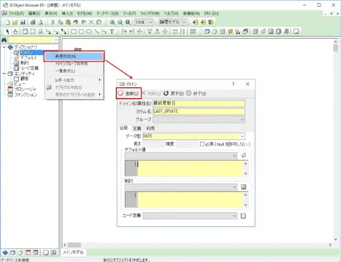Click the カラム名 LAST_UPDATE input field

[199, 111]
